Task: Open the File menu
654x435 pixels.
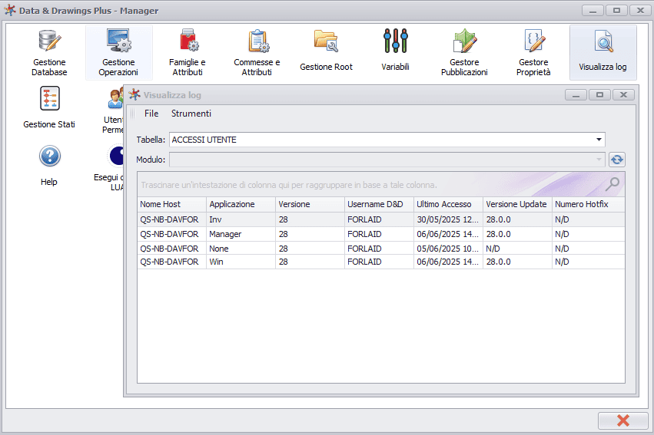Action: [151, 114]
